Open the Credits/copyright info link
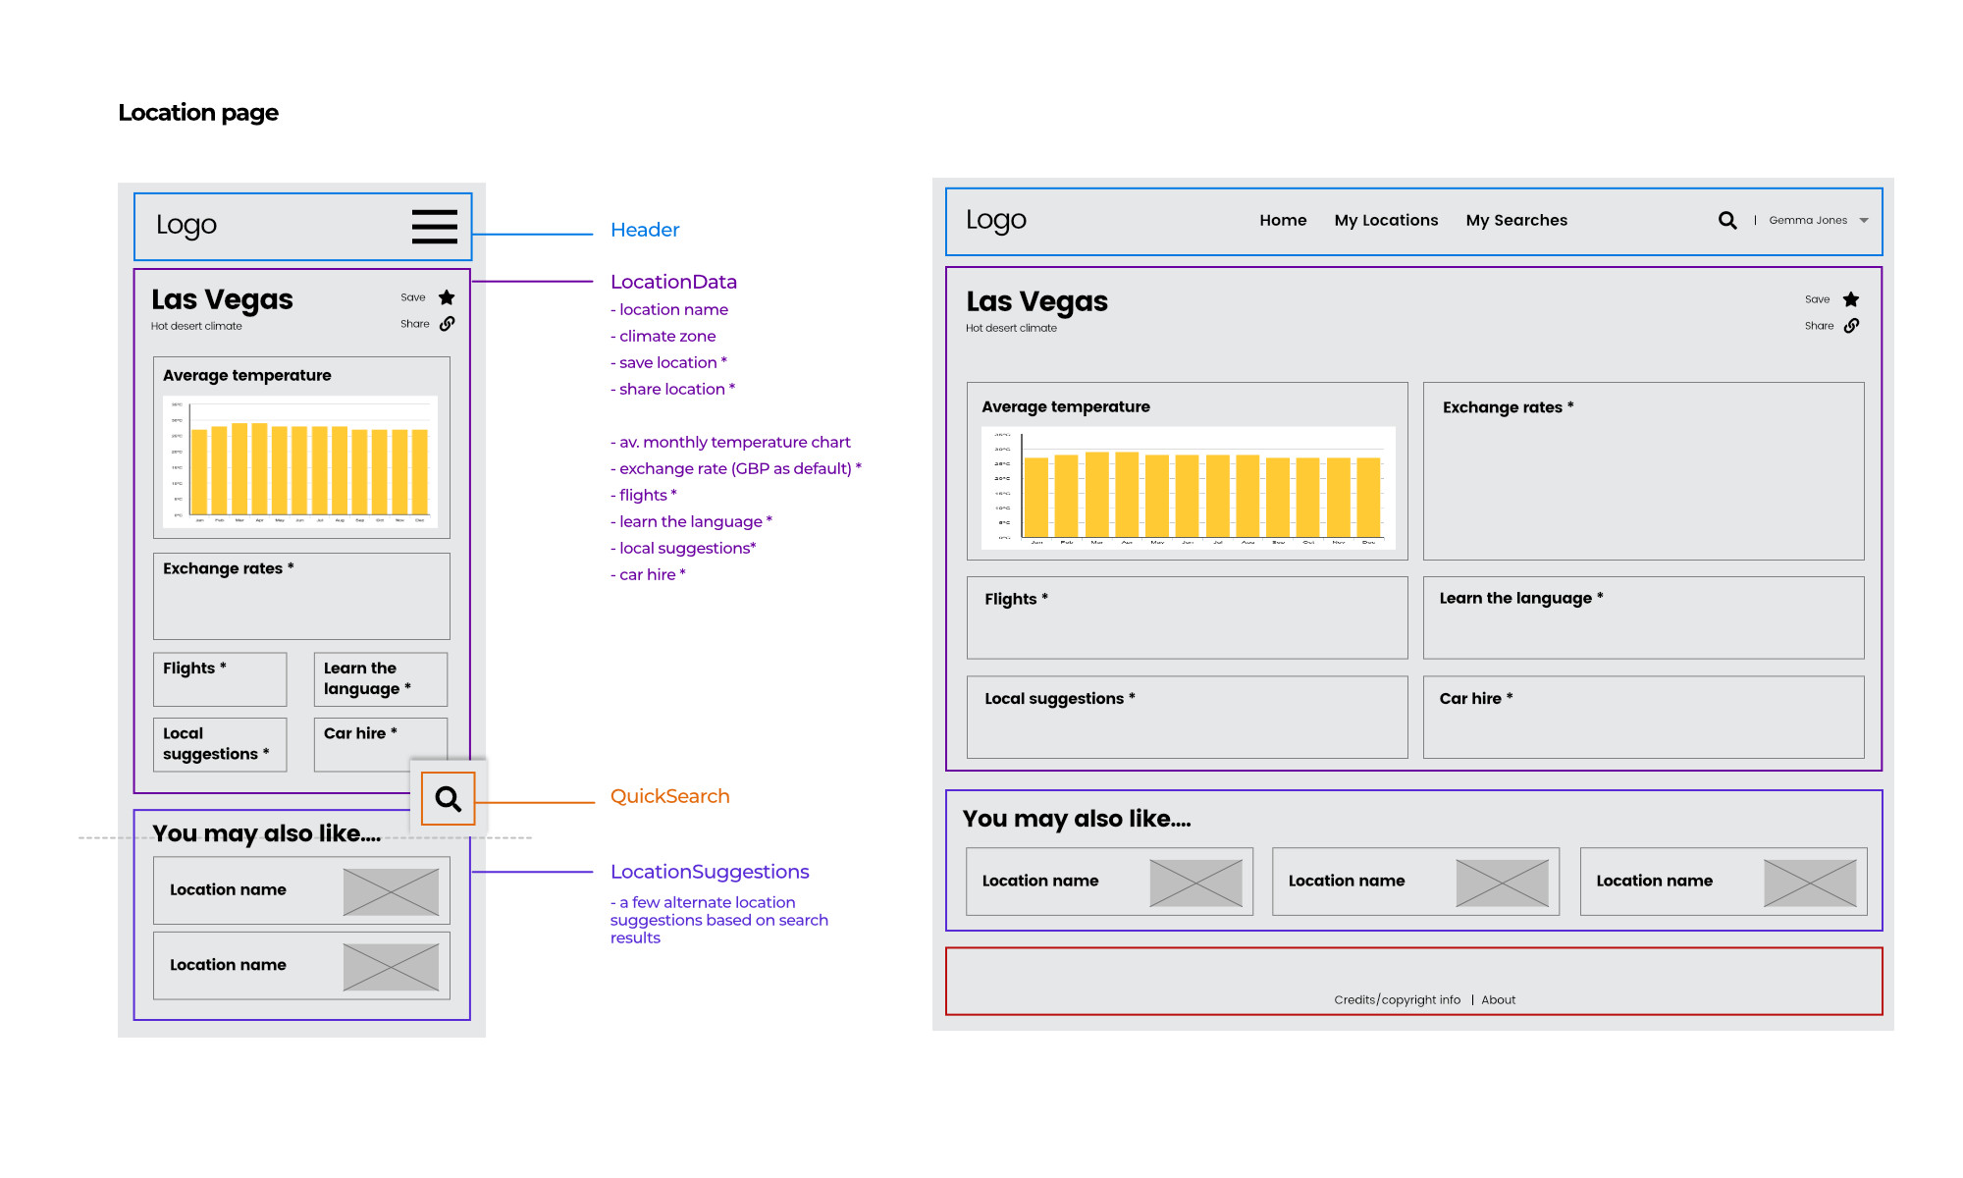The image size is (1963, 1178). 1396,999
